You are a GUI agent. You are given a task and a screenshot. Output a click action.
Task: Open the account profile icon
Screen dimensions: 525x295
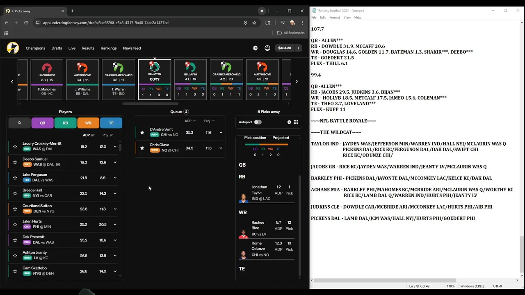click(267, 48)
